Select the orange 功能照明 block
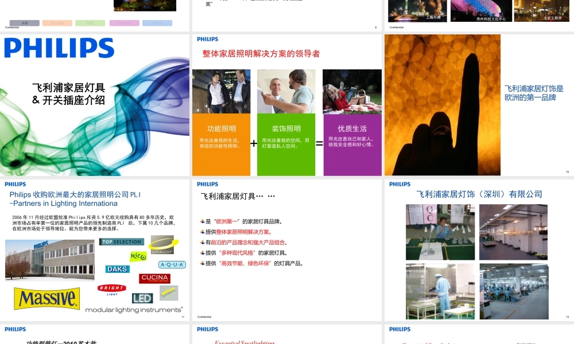This screenshot has width=574, height=344. tap(222, 144)
